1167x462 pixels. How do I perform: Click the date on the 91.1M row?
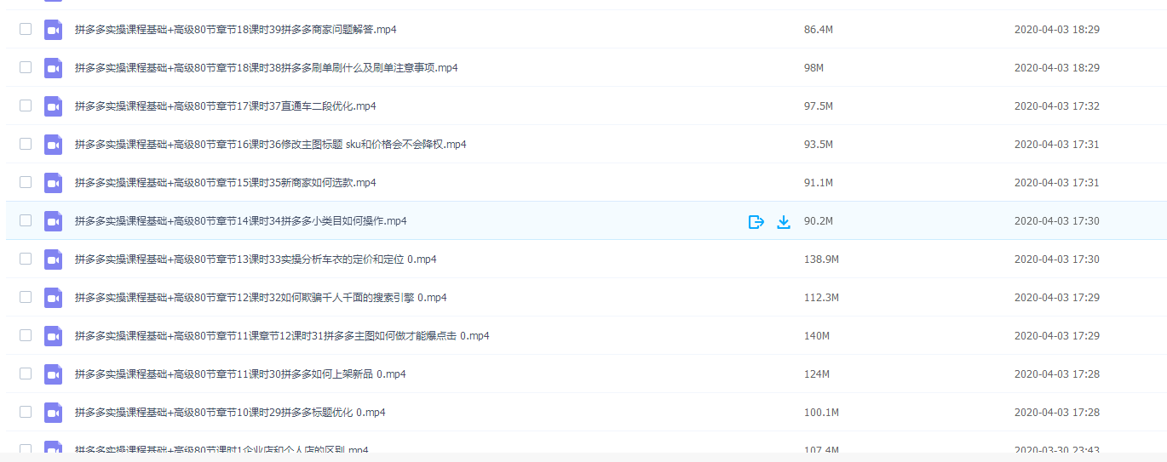[x=1057, y=183]
